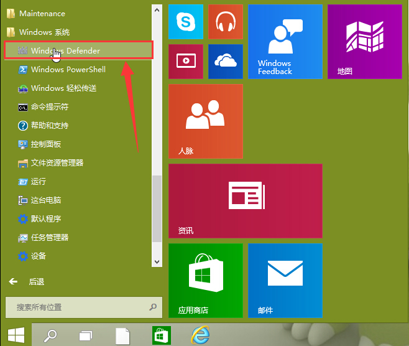Click the Windows Start button on taskbar

pos(16,335)
